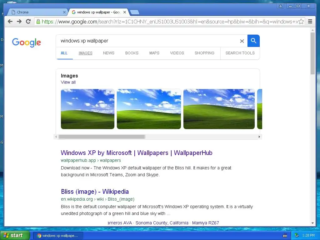Click the page scrollbar up arrow
The image size is (320, 240).
click(x=312, y=30)
